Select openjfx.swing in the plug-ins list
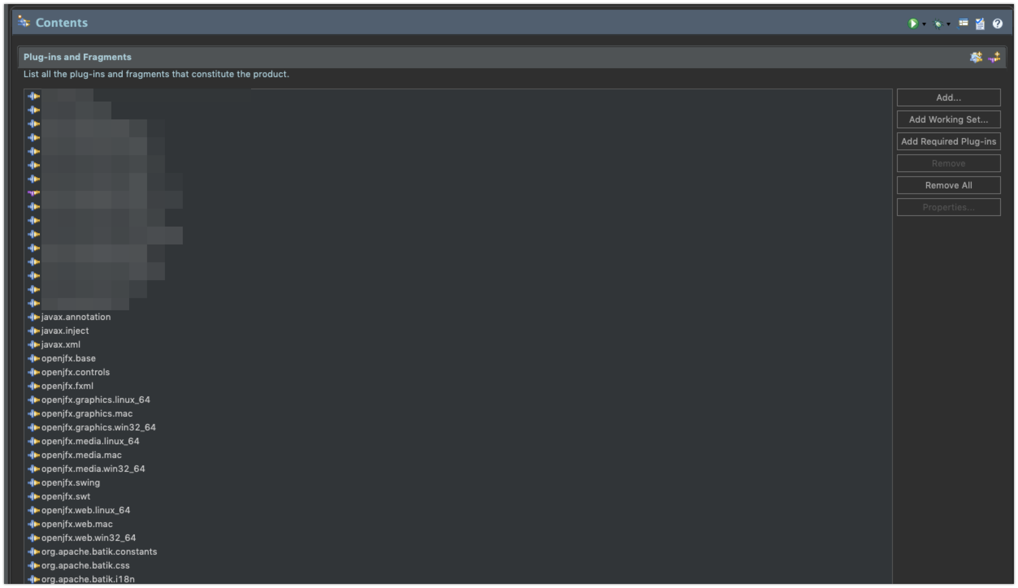This screenshot has width=1018, height=588. click(70, 483)
